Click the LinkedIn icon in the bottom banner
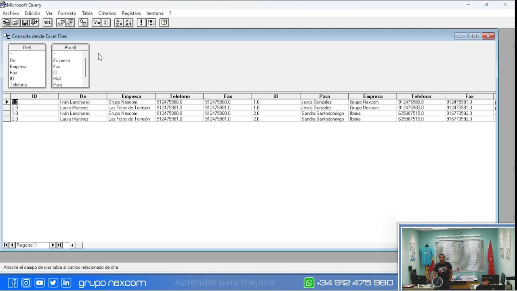This screenshot has width=517, height=291. pyautogui.click(x=66, y=283)
